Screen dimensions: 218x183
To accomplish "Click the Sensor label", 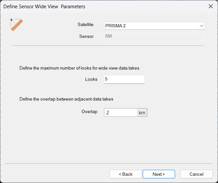I will [86, 36].
